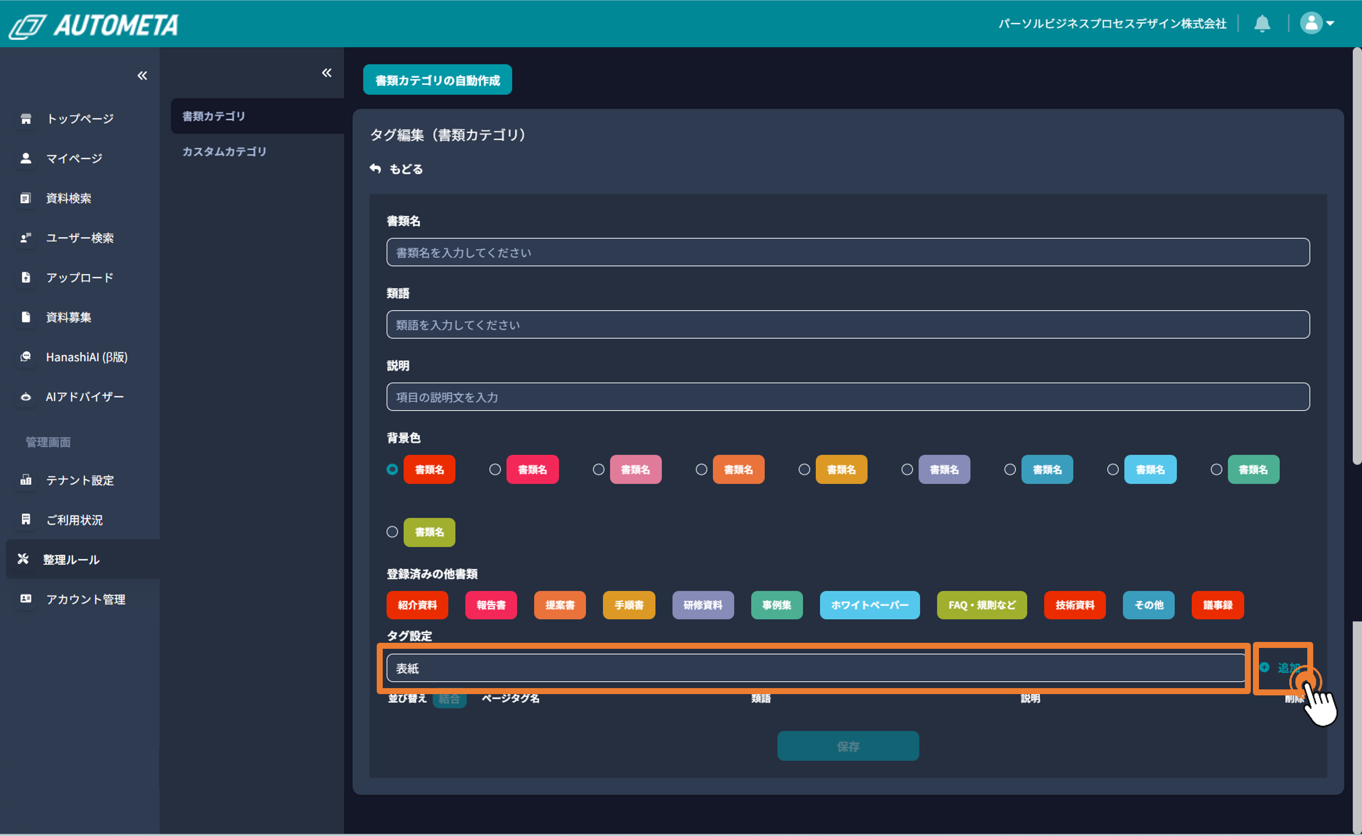Click the ホワイトペーパー tag

pyautogui.click(x=870, y=605)
